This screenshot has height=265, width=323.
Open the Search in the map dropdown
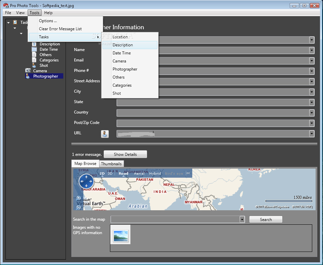pyautogui.click(x=242, y=219)
